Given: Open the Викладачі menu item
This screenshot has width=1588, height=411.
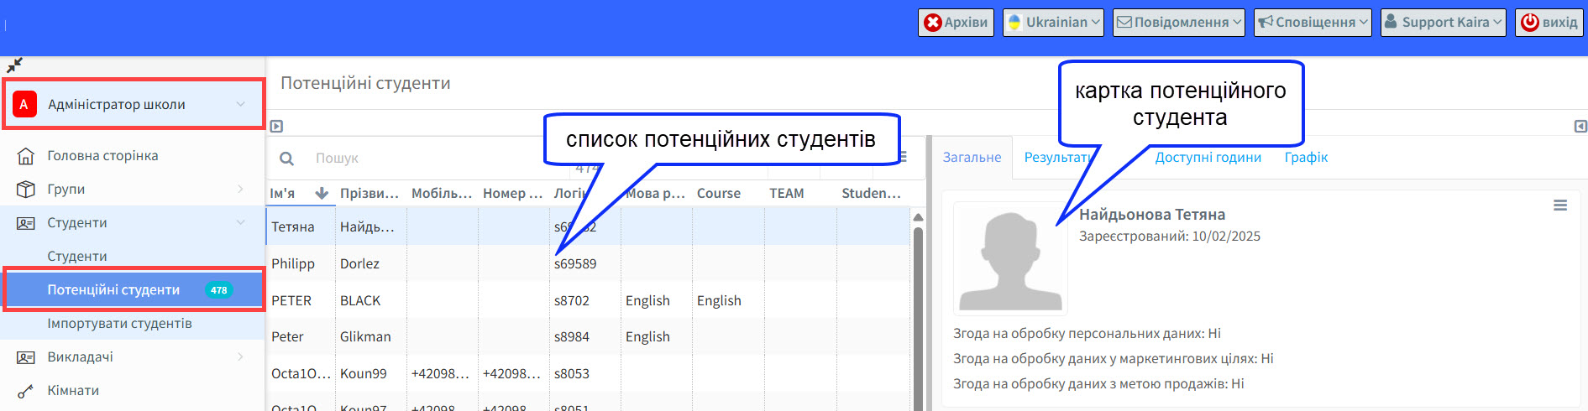Looking at the screenshot, I should coord(80,356).
